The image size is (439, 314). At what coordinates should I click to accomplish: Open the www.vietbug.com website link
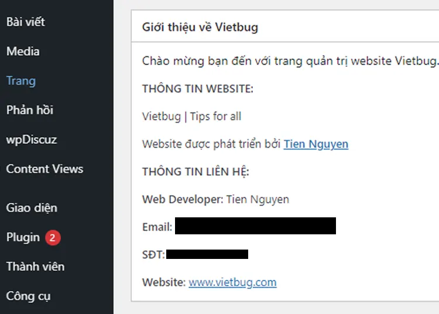coord(232,282)
